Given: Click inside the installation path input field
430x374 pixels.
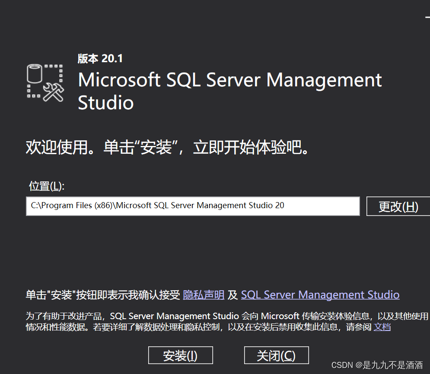Looking at the screenshot, I should [192, 206].
